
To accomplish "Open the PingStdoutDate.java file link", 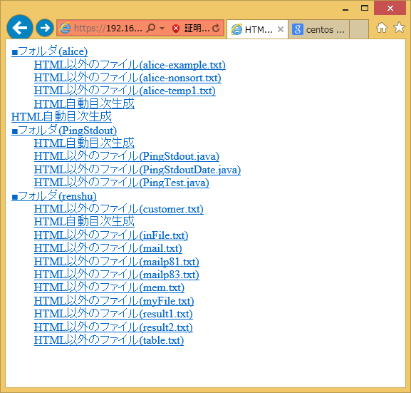I will tap(137, 170).
